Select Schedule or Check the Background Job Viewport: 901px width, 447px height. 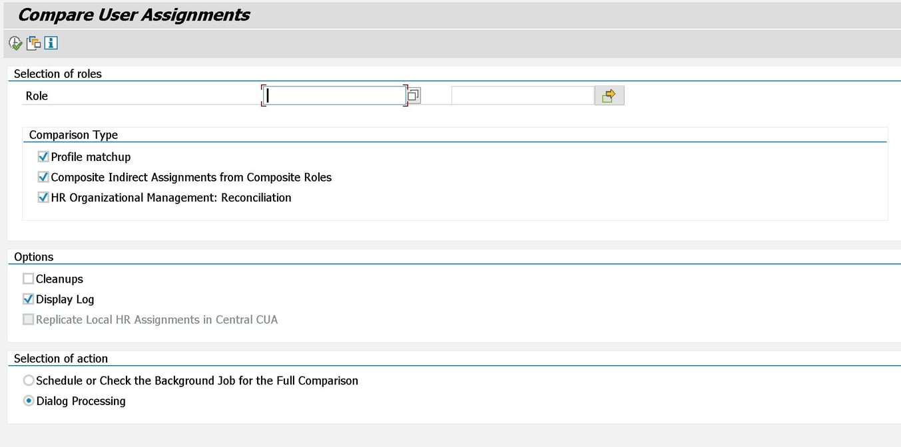point(28,380)
